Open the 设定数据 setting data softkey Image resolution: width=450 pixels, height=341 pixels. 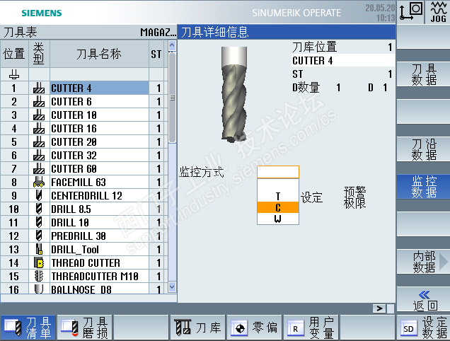tap(423, 328)
